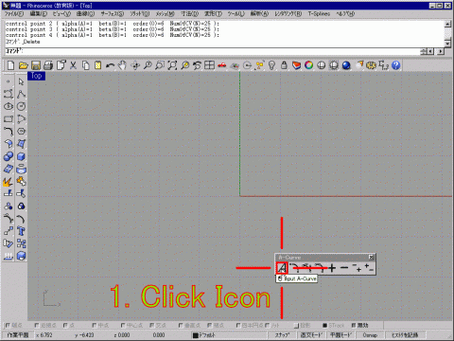This screenshot has height=341, width=454.
Task: Click the color wheel icon
Action: 308,65
